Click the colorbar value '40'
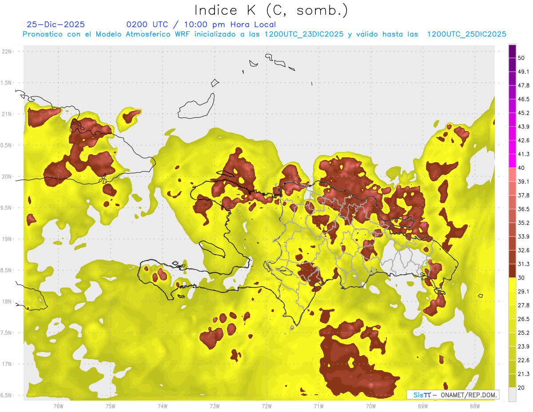This screenshot has height=412, width=533. click(521, 168)
